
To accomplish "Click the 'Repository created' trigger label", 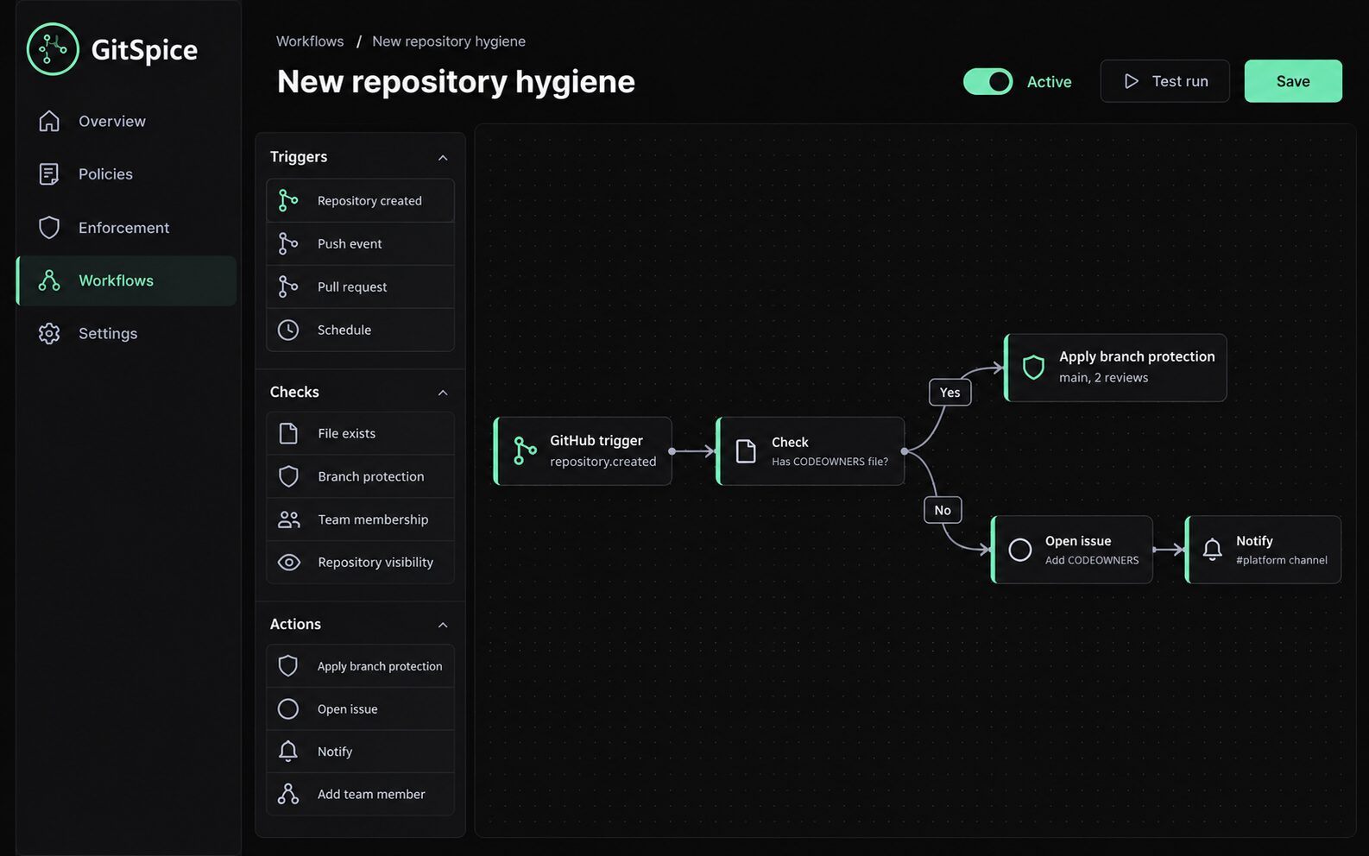I will [369, 200].
